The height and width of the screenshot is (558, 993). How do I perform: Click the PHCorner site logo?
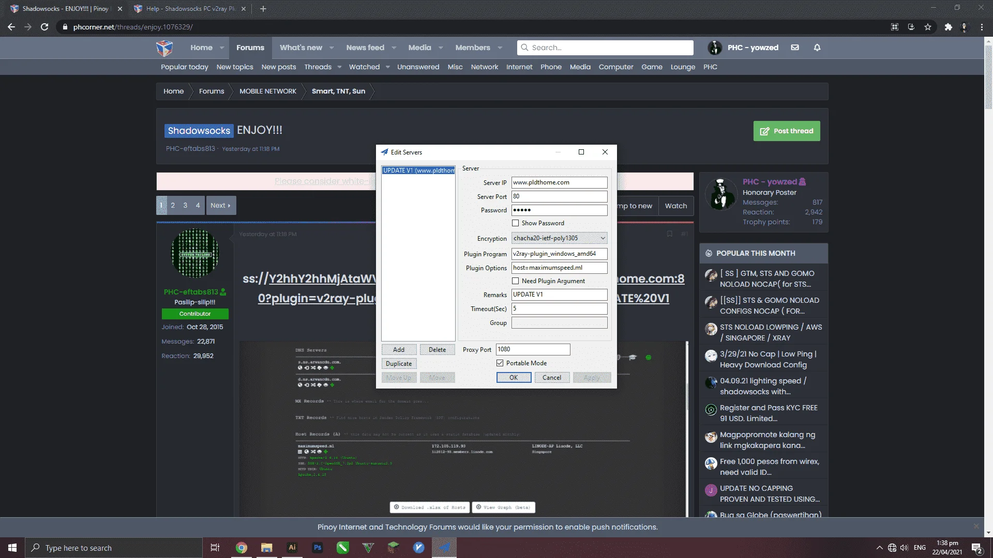[164, 48]
